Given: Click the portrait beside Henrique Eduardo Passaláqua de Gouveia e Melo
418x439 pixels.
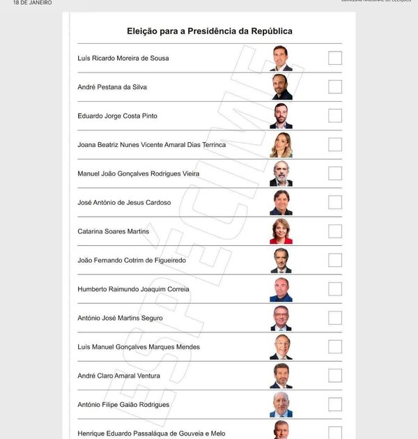Looking at the screenshot, I should click(x=281, y=430).
